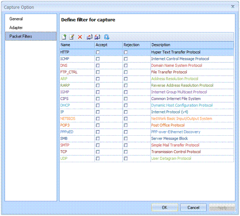Sort by the Name column header
240x216 pixels.
pyautogui.click(x=77, y=45)
